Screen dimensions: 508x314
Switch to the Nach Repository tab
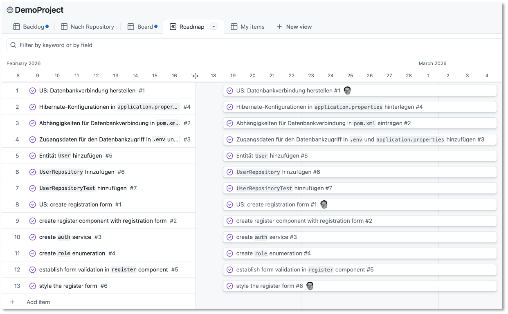click(x=88, y=27)
